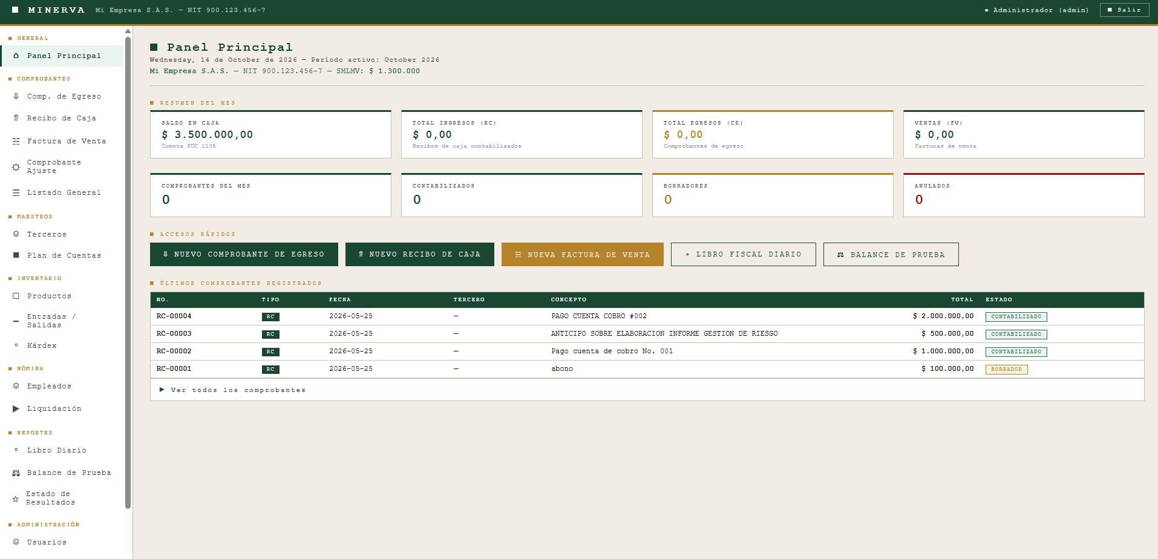Viewport: 1158px width, 559px height.
Task: Click the BORRADOR status badge of RC-00001
Action: (1006, 369)
